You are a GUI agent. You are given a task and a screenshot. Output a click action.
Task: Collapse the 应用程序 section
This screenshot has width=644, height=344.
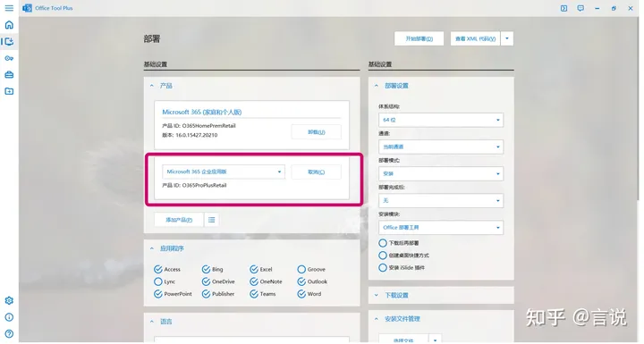pyautogui.click(x=152, y=248)
